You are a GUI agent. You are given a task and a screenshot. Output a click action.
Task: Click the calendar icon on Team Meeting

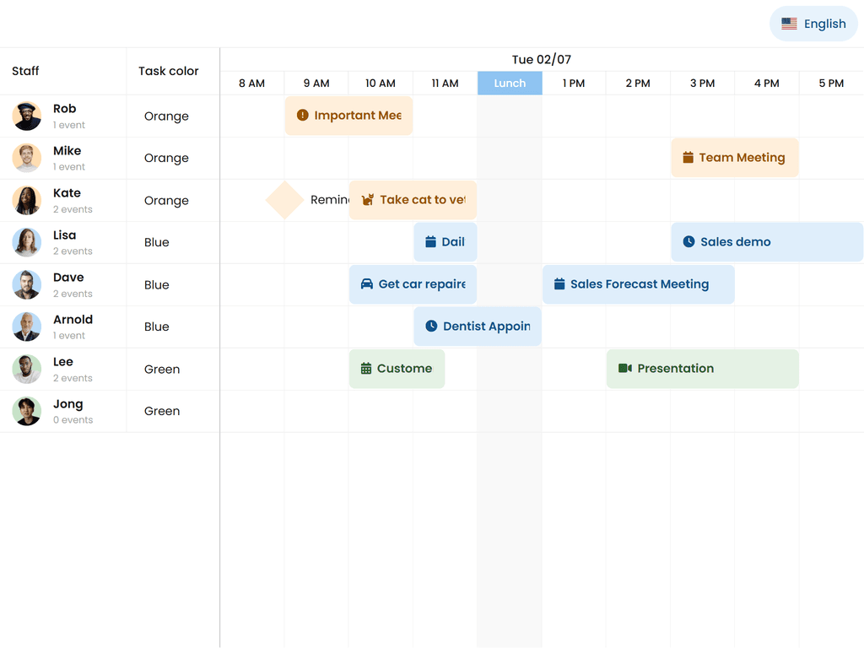click(x=688, y=158)
